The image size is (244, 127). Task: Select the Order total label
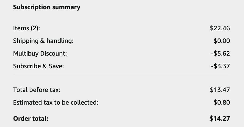pos(31,119)
